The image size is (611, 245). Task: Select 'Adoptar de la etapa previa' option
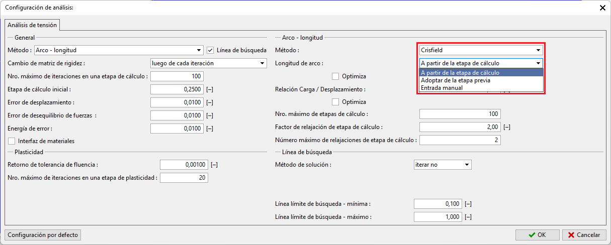[456, 80]
